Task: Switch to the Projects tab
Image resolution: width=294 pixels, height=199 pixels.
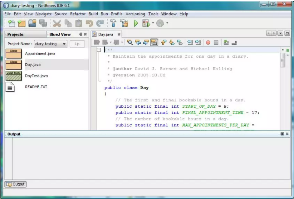Action: (x=25, y=34)
